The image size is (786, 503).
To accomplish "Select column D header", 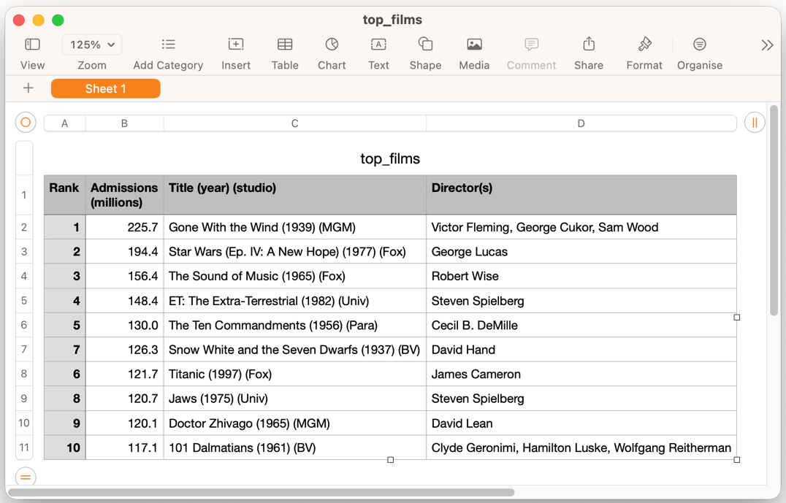I will coord(581,123).
